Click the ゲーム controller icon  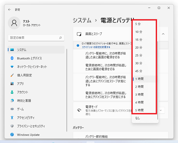pos(12,109)
